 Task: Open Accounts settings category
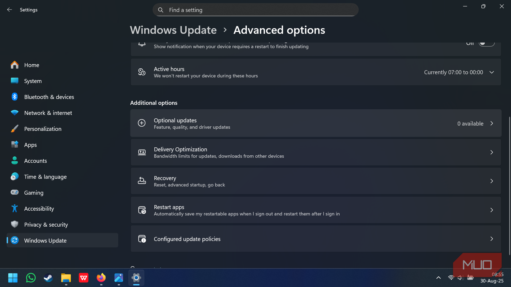[62, 161]
